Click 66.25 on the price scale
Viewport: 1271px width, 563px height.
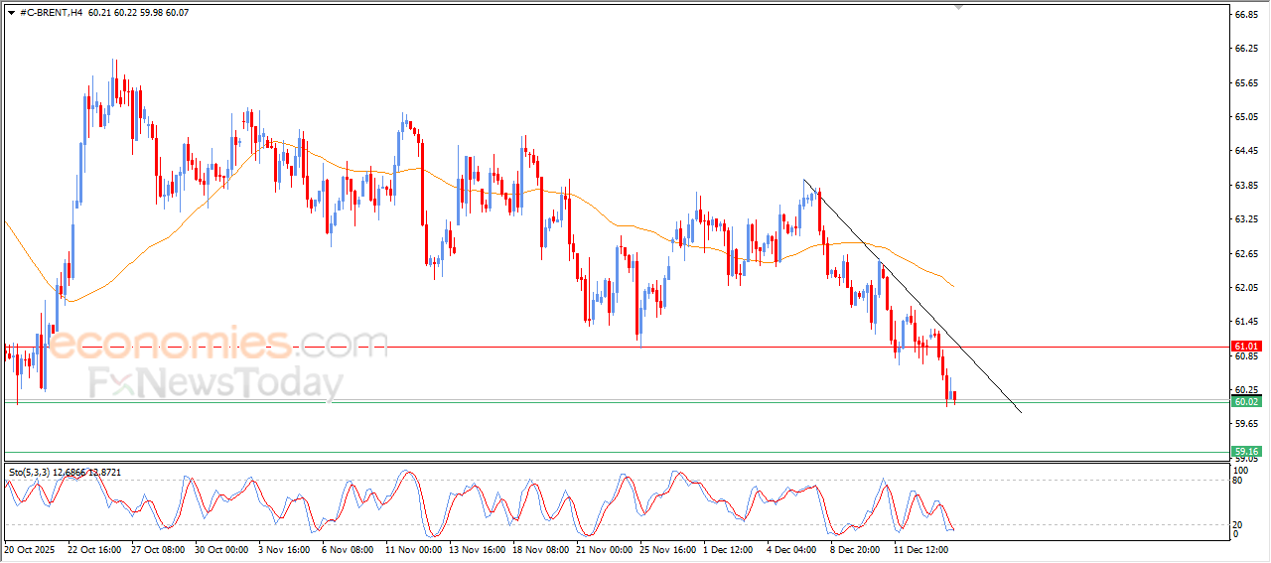(x=1246, y=49)
